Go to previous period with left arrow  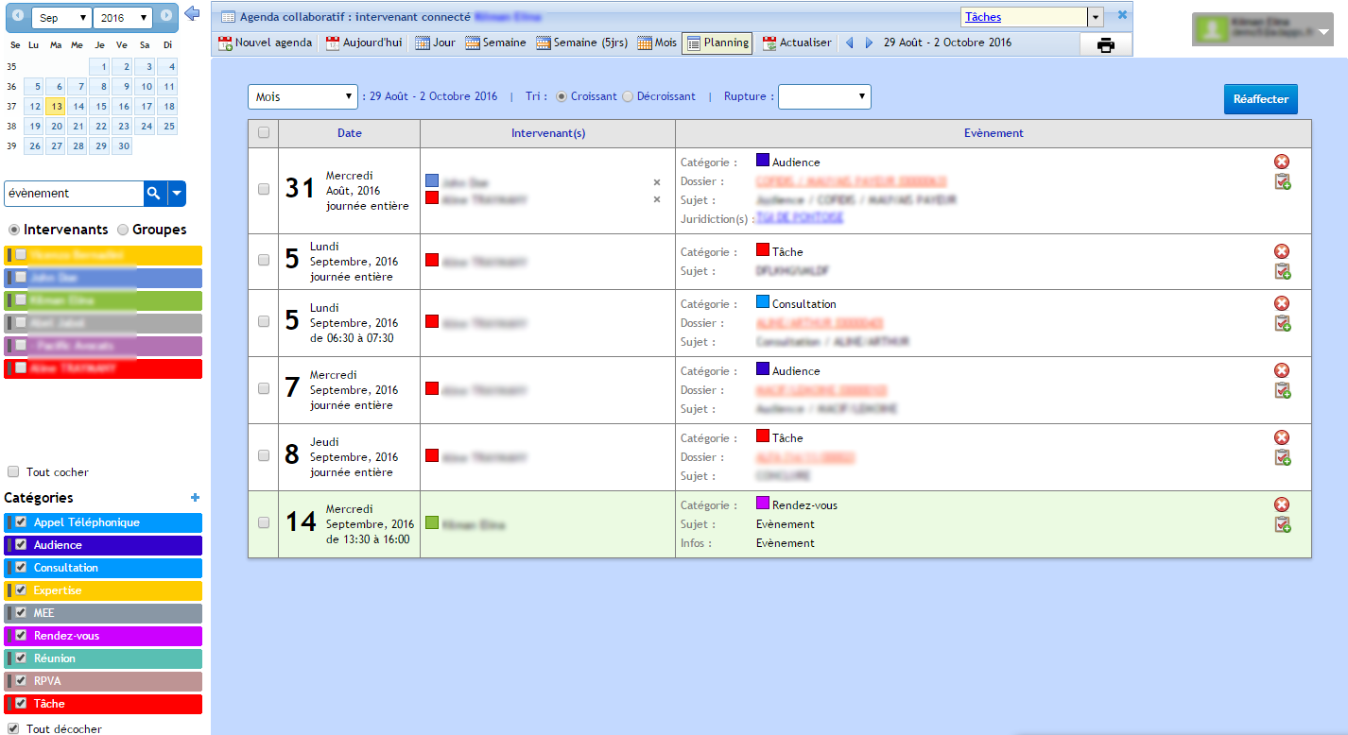pyautogui.click(x=849, y=43)
